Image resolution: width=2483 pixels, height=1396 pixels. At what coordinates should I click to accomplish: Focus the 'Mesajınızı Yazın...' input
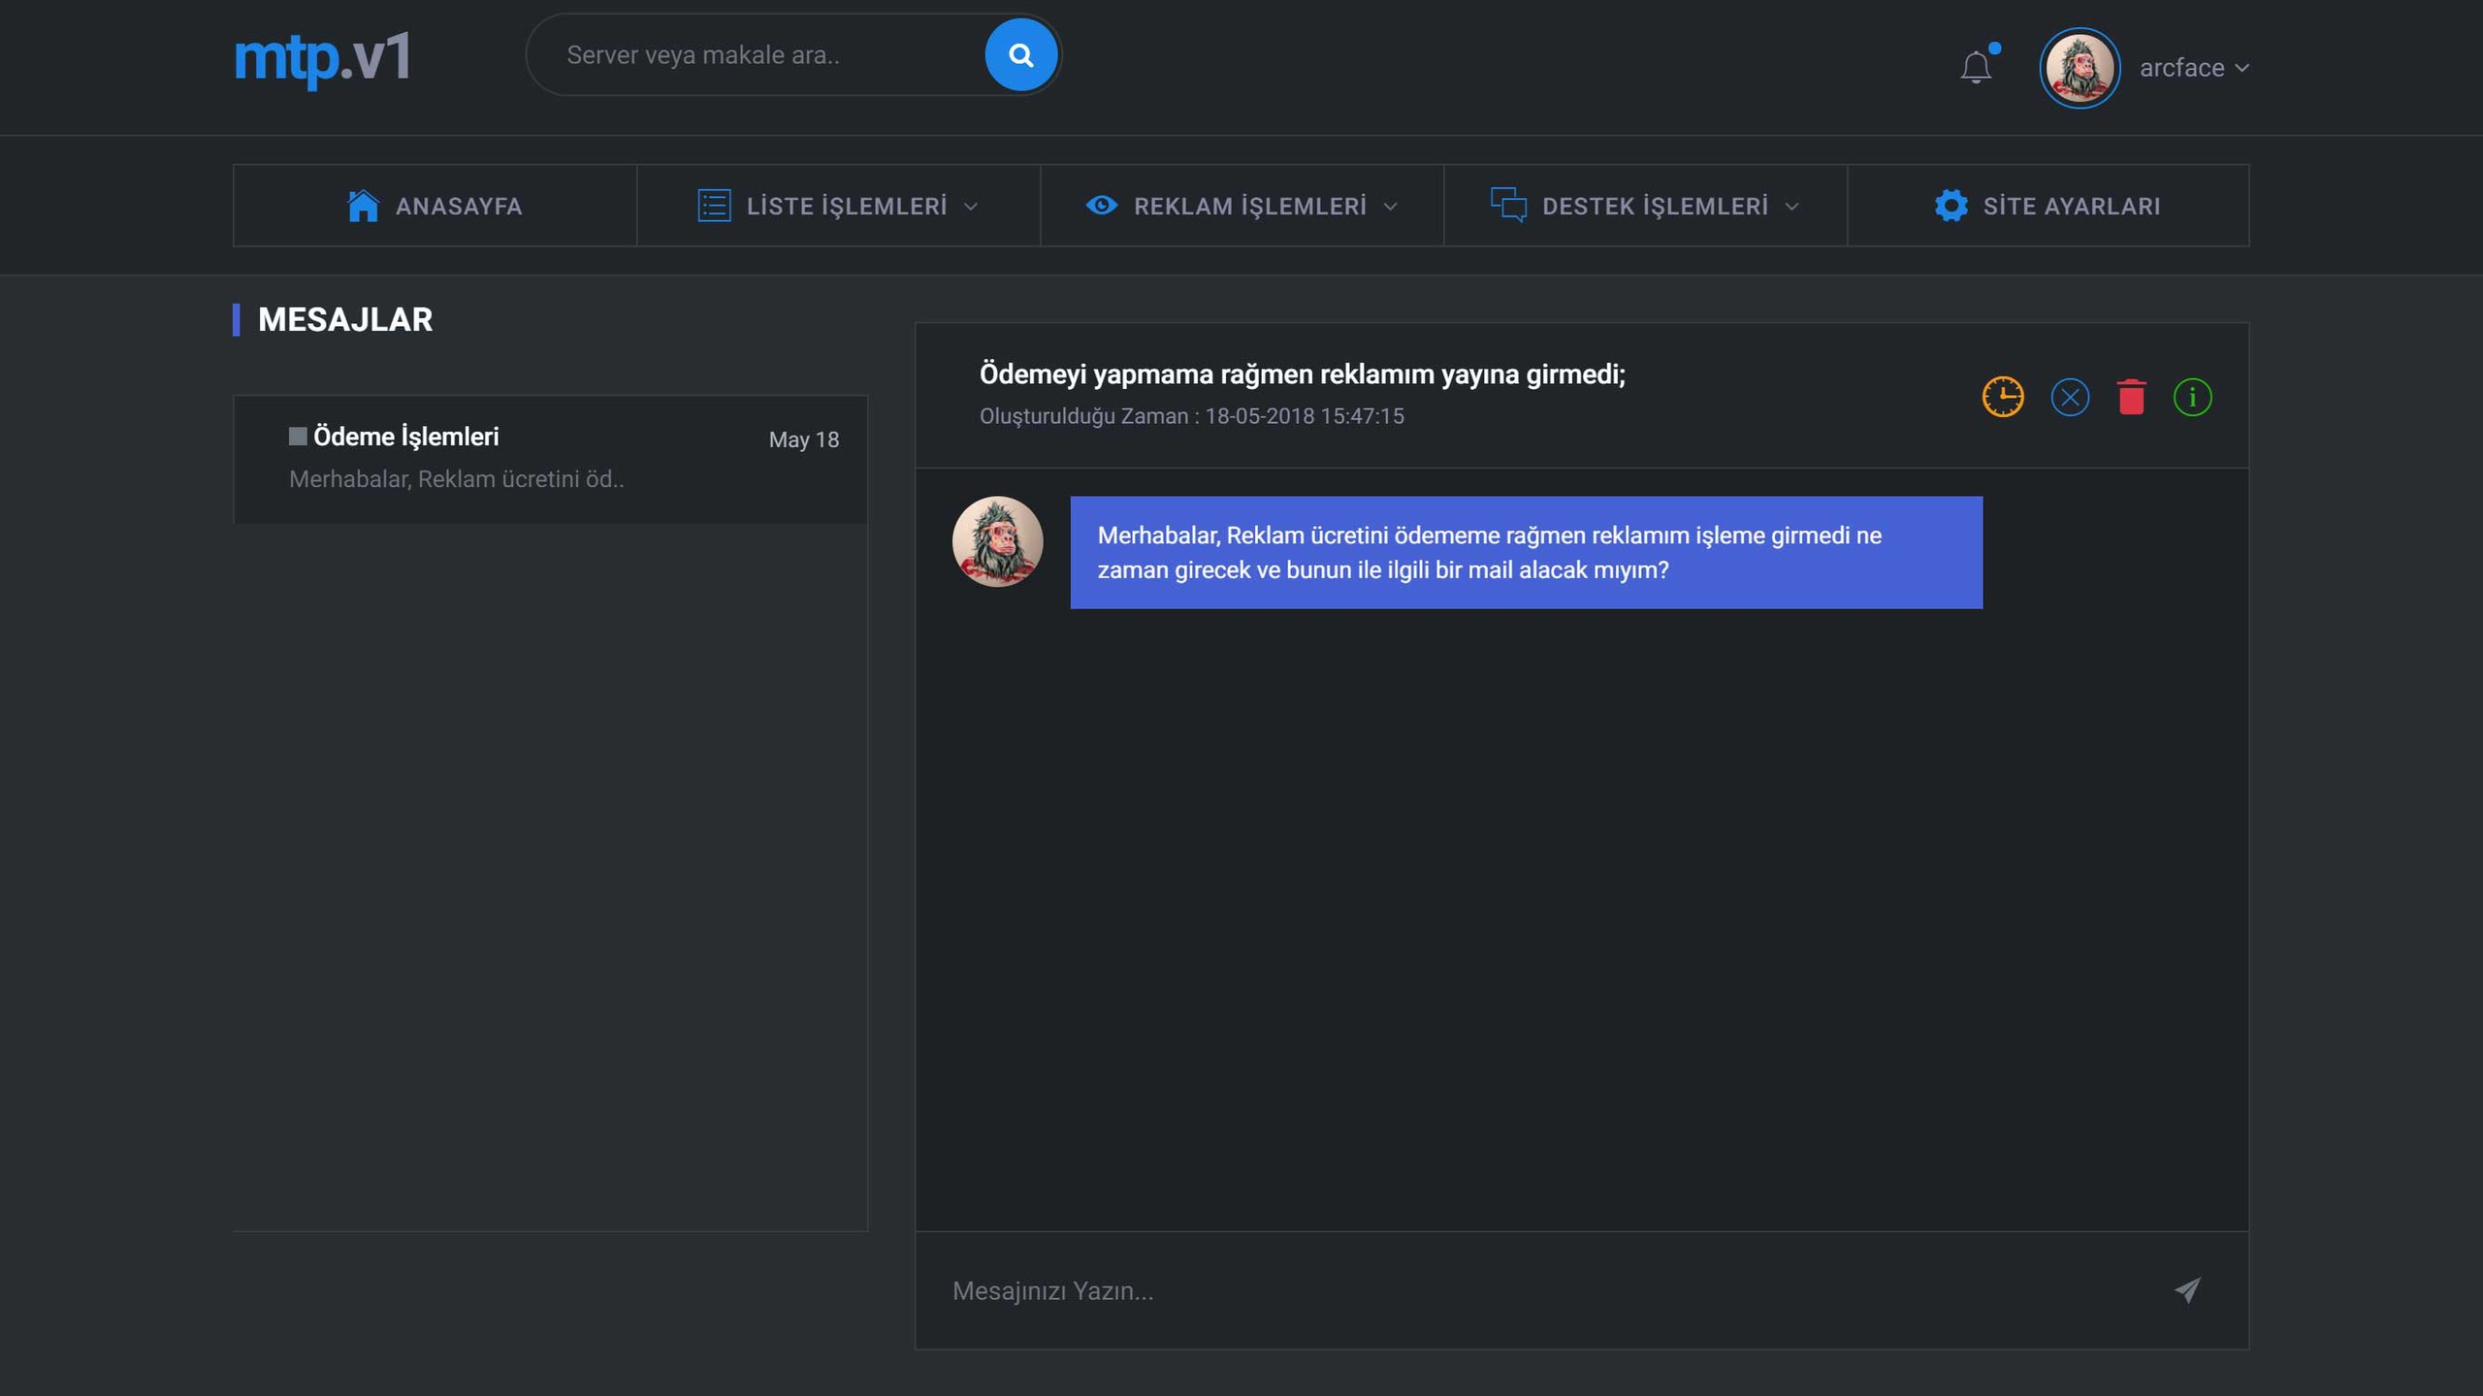(x=1542, y=1291)
